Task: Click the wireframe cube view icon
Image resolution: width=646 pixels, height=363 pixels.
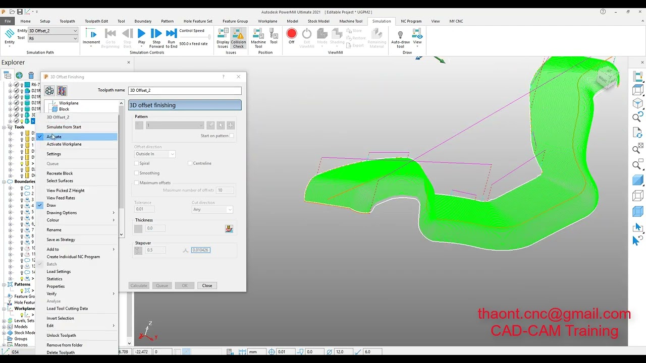Action: [638, 196]
